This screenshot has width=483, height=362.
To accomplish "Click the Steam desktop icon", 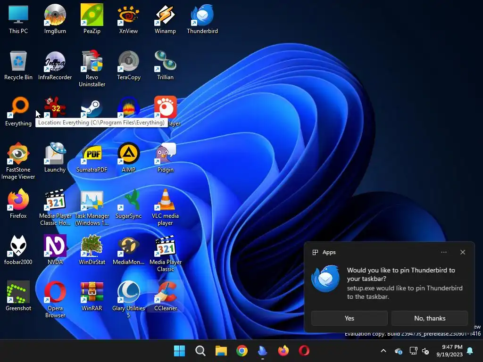I will click(x=92, y=108).
